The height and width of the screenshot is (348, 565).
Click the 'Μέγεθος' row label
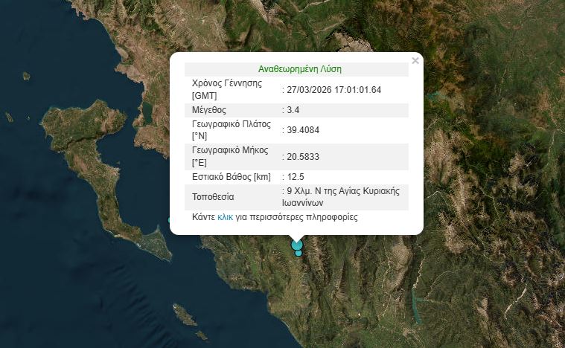point(210,110)
